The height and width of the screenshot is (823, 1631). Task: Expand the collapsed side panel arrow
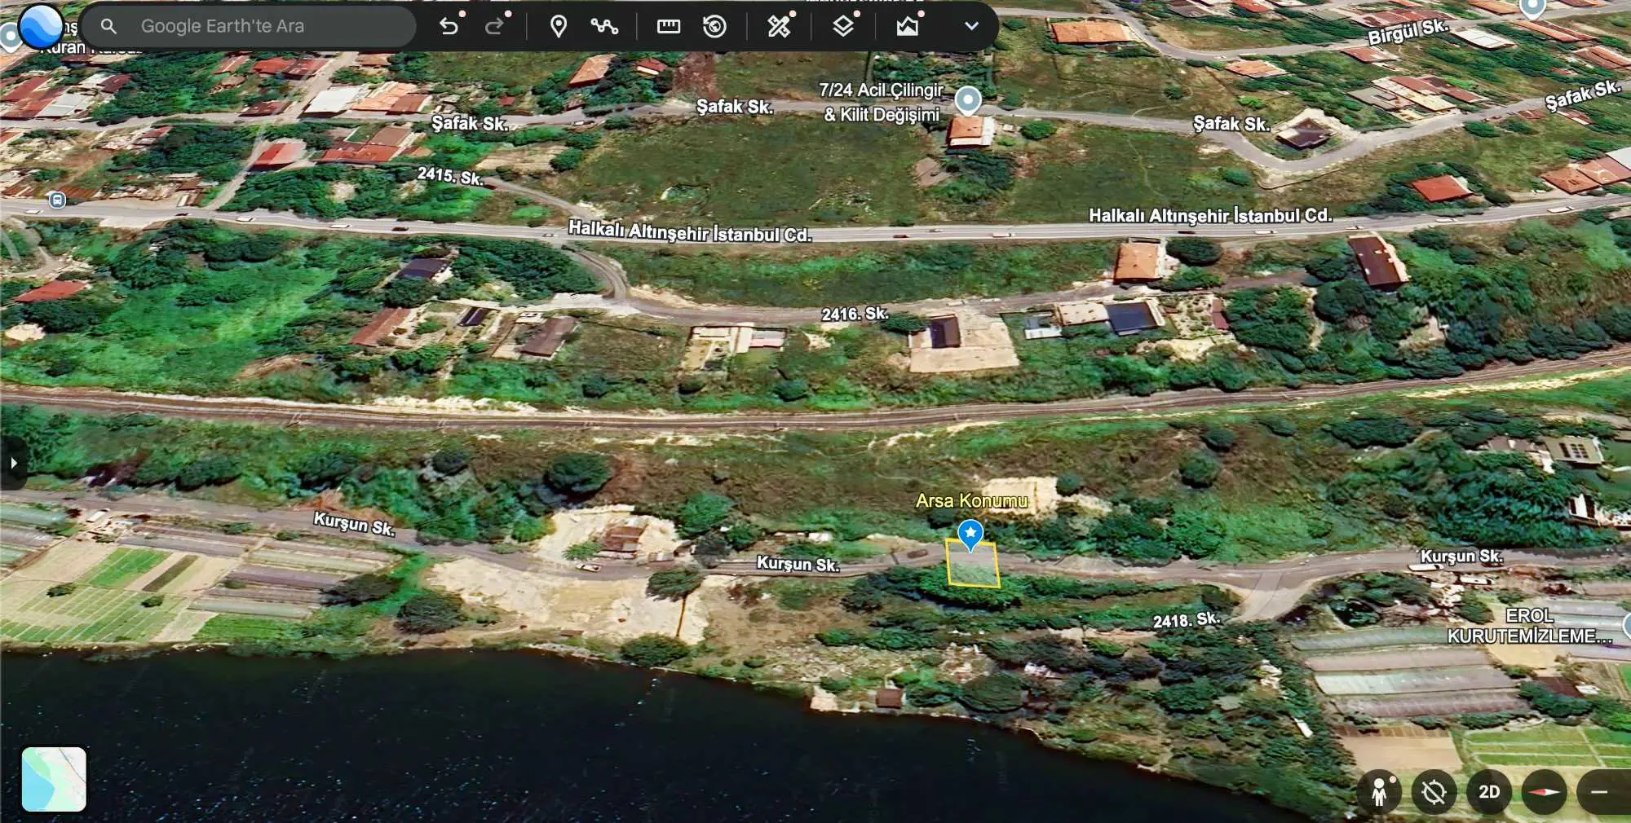click(x=13, y=463)
